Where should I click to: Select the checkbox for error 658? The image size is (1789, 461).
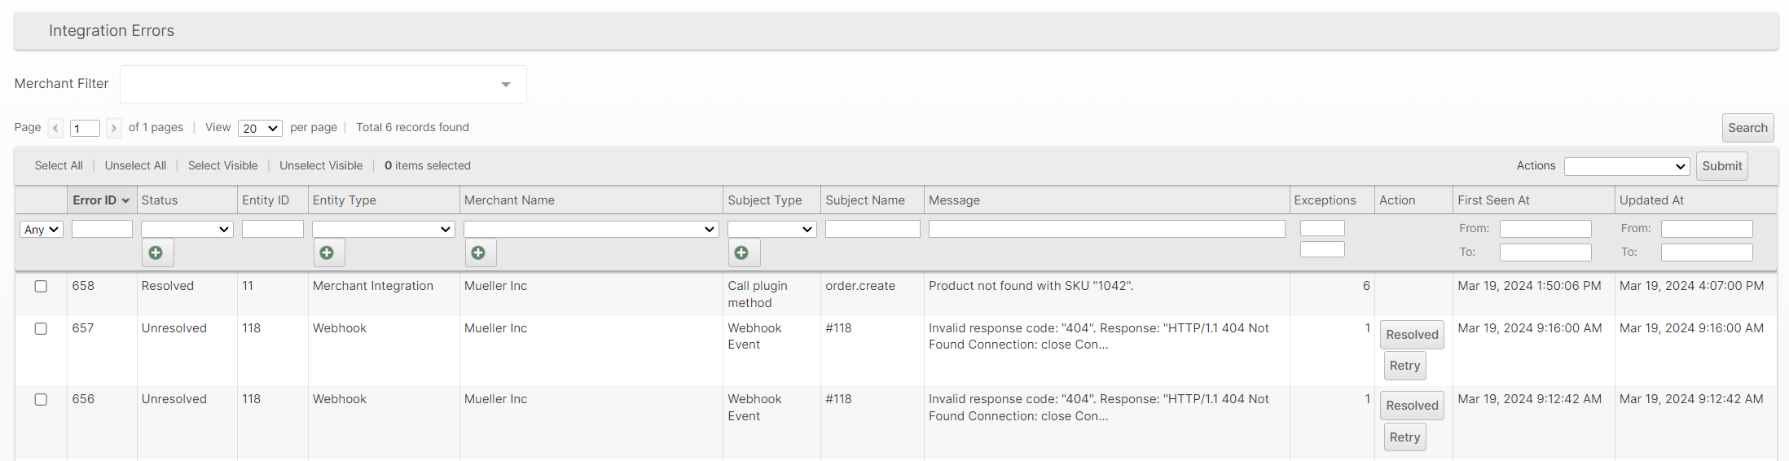41,287
